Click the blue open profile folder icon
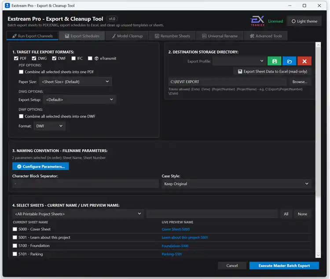 pos(290,61)
